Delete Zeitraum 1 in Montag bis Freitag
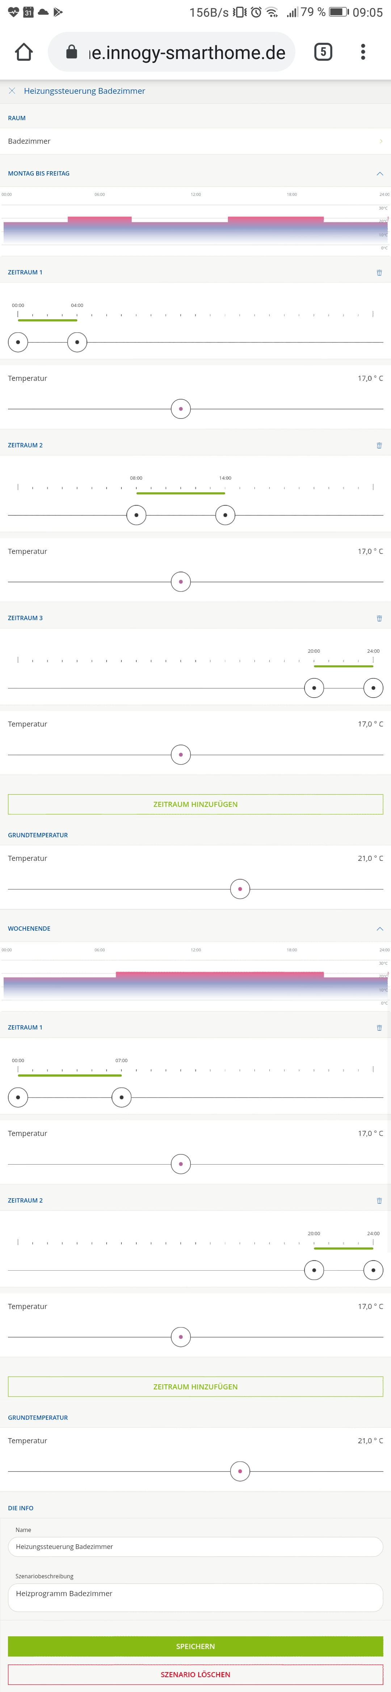Image resolution: width=391 pixels, height=1692 pixels. coord(379,273)
